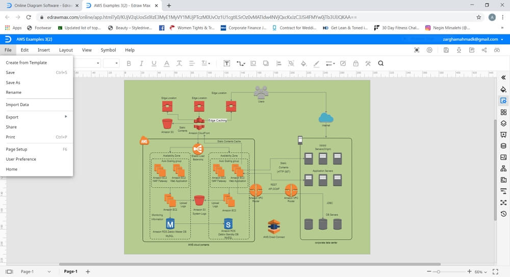This screenshot has width=510, height=277.
Task: Collapse the right sidebar with double chevron
Action: [503, 78]
